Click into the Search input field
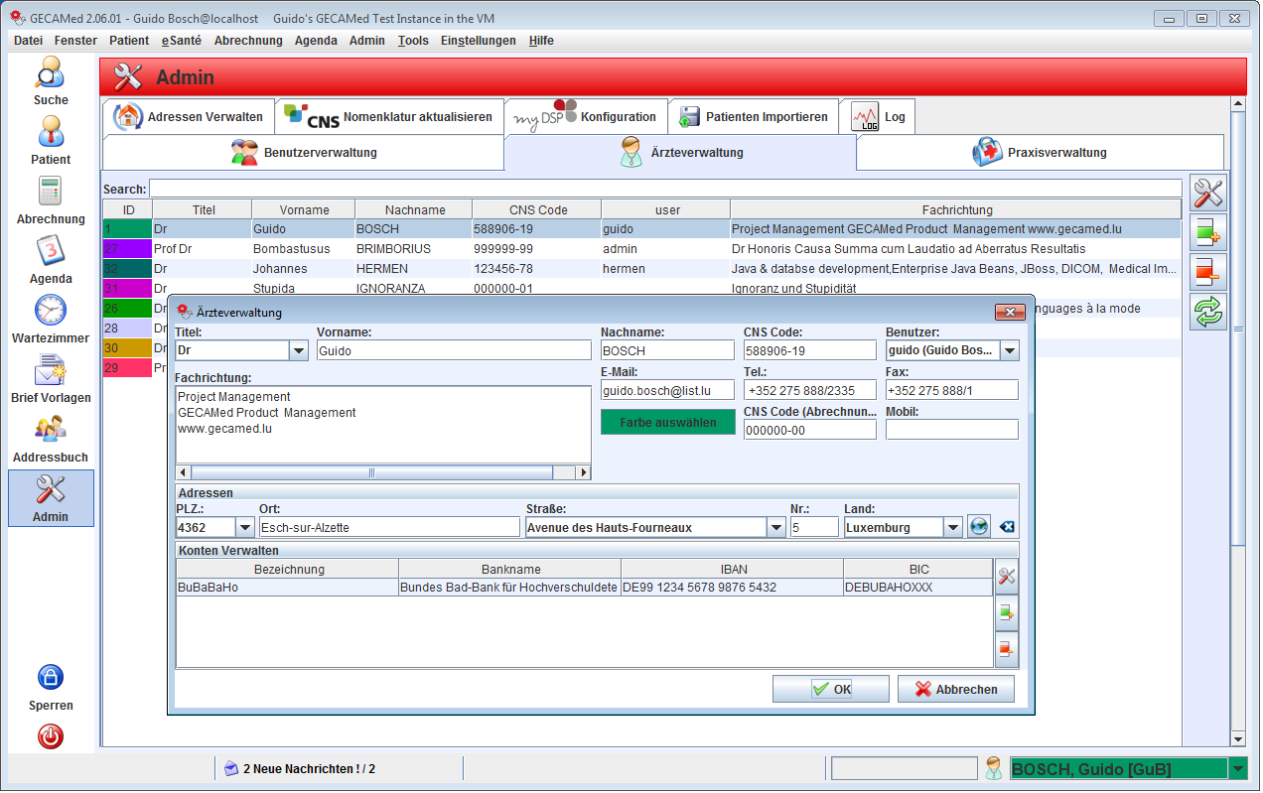This screenshot has width=1263, height=793. 665,189
